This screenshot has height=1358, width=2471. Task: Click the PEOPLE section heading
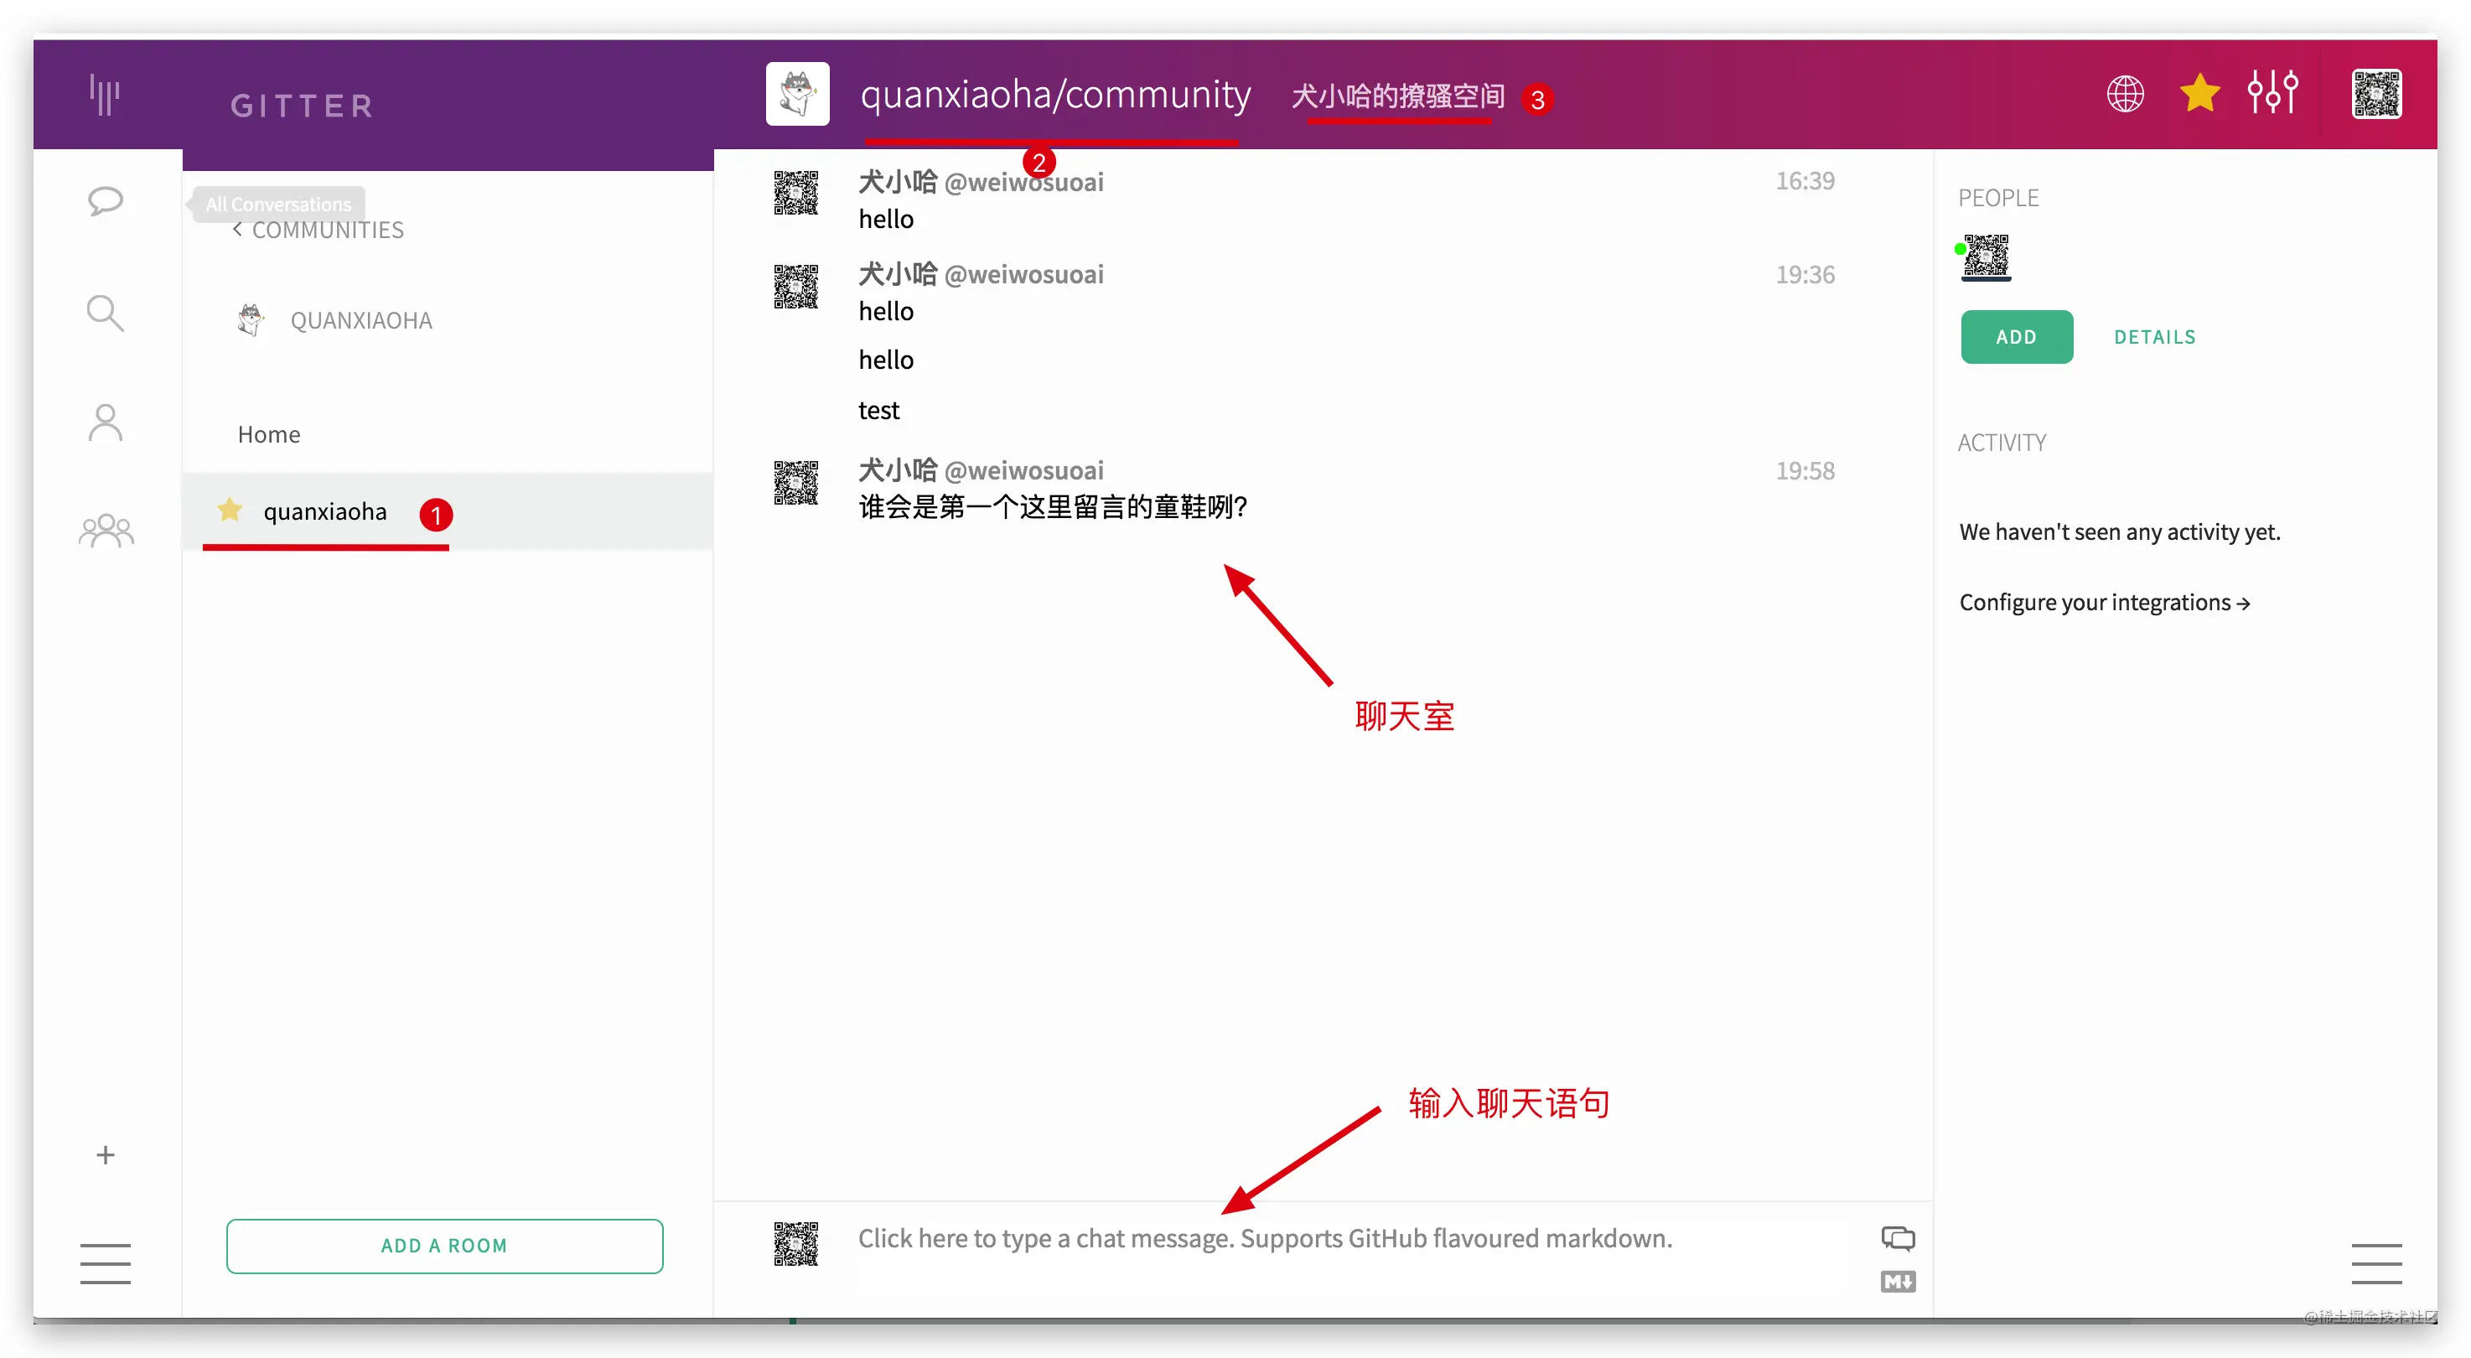(x=1998, y=198)
